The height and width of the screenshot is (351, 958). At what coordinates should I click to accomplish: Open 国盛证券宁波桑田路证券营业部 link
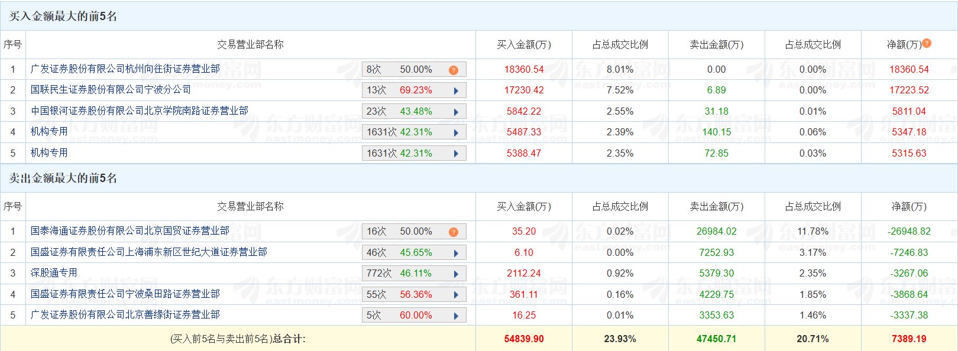(125, 294)
